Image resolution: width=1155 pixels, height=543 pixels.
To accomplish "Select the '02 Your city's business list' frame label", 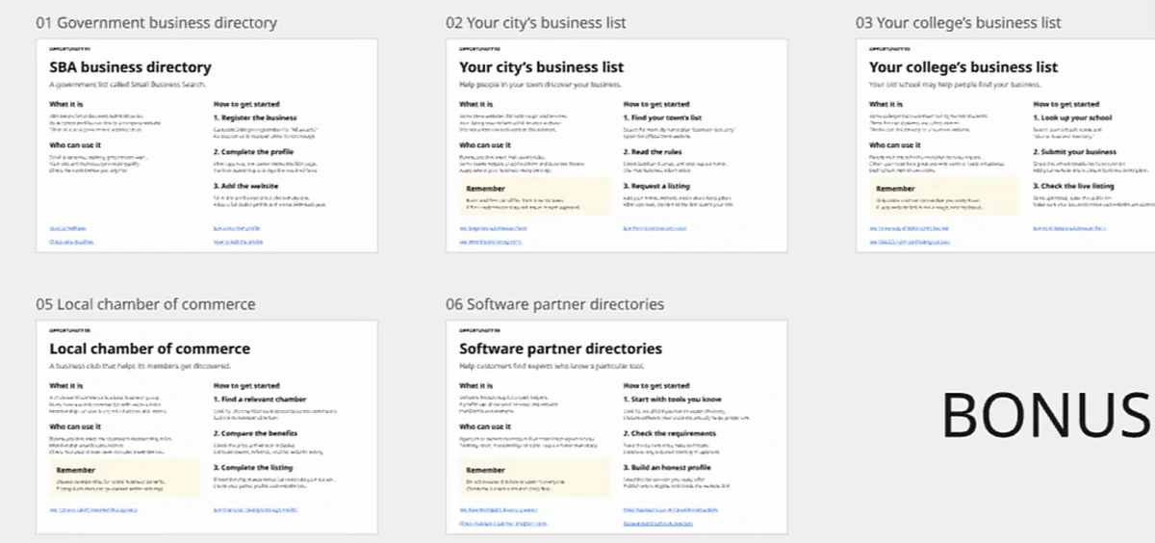I will [536, 22].
